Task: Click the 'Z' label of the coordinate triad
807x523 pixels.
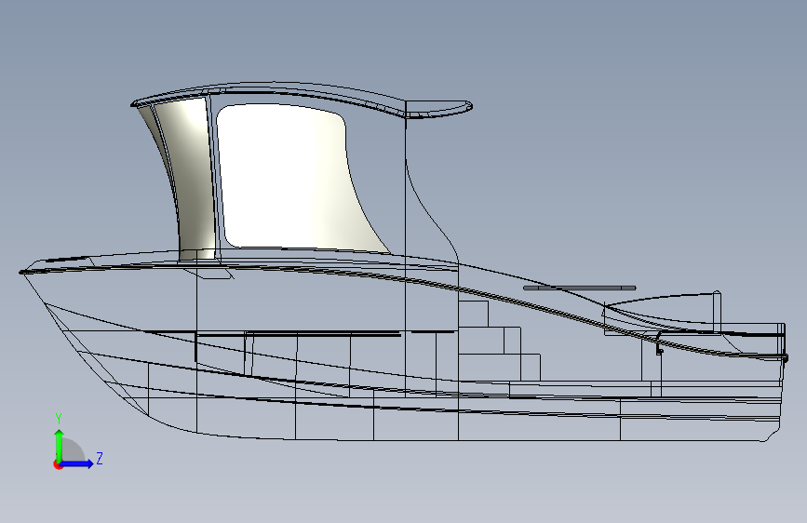Action: (x=100, y=458)
